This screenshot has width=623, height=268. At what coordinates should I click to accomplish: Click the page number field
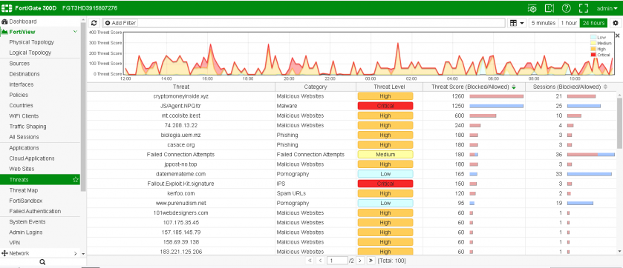(336, 261)
